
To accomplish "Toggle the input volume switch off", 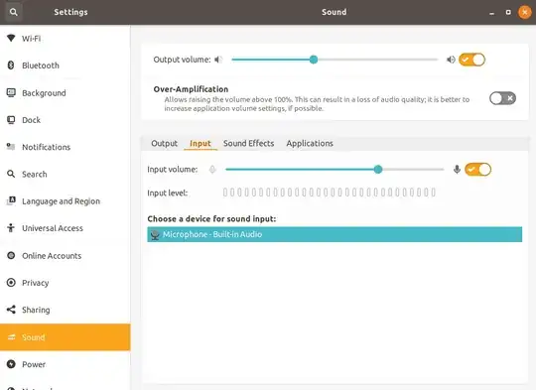I will [477, 169].
